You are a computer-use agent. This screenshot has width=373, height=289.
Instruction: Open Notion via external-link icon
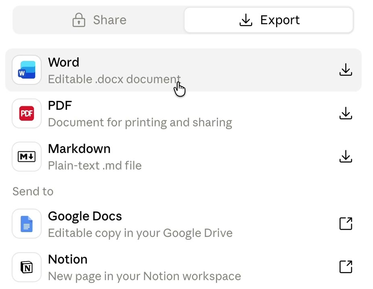pos(346,267)
